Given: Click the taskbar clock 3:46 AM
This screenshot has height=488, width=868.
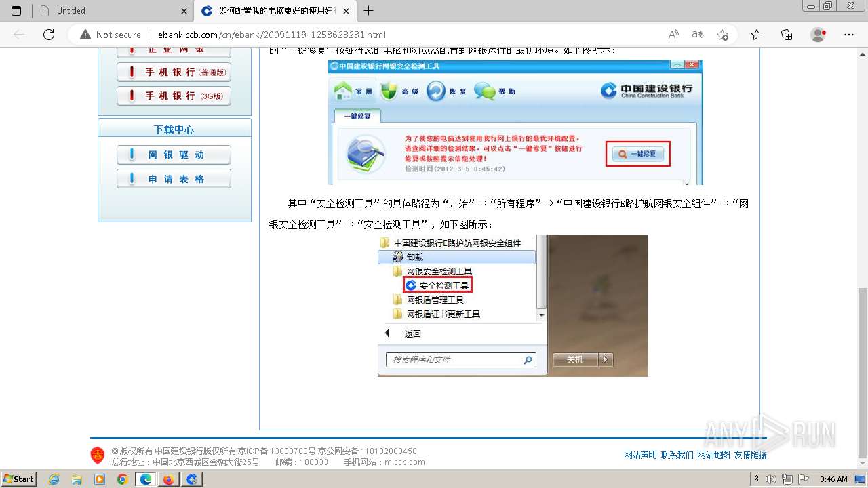Looking at the screenshot, I should [x=833, y=479].
